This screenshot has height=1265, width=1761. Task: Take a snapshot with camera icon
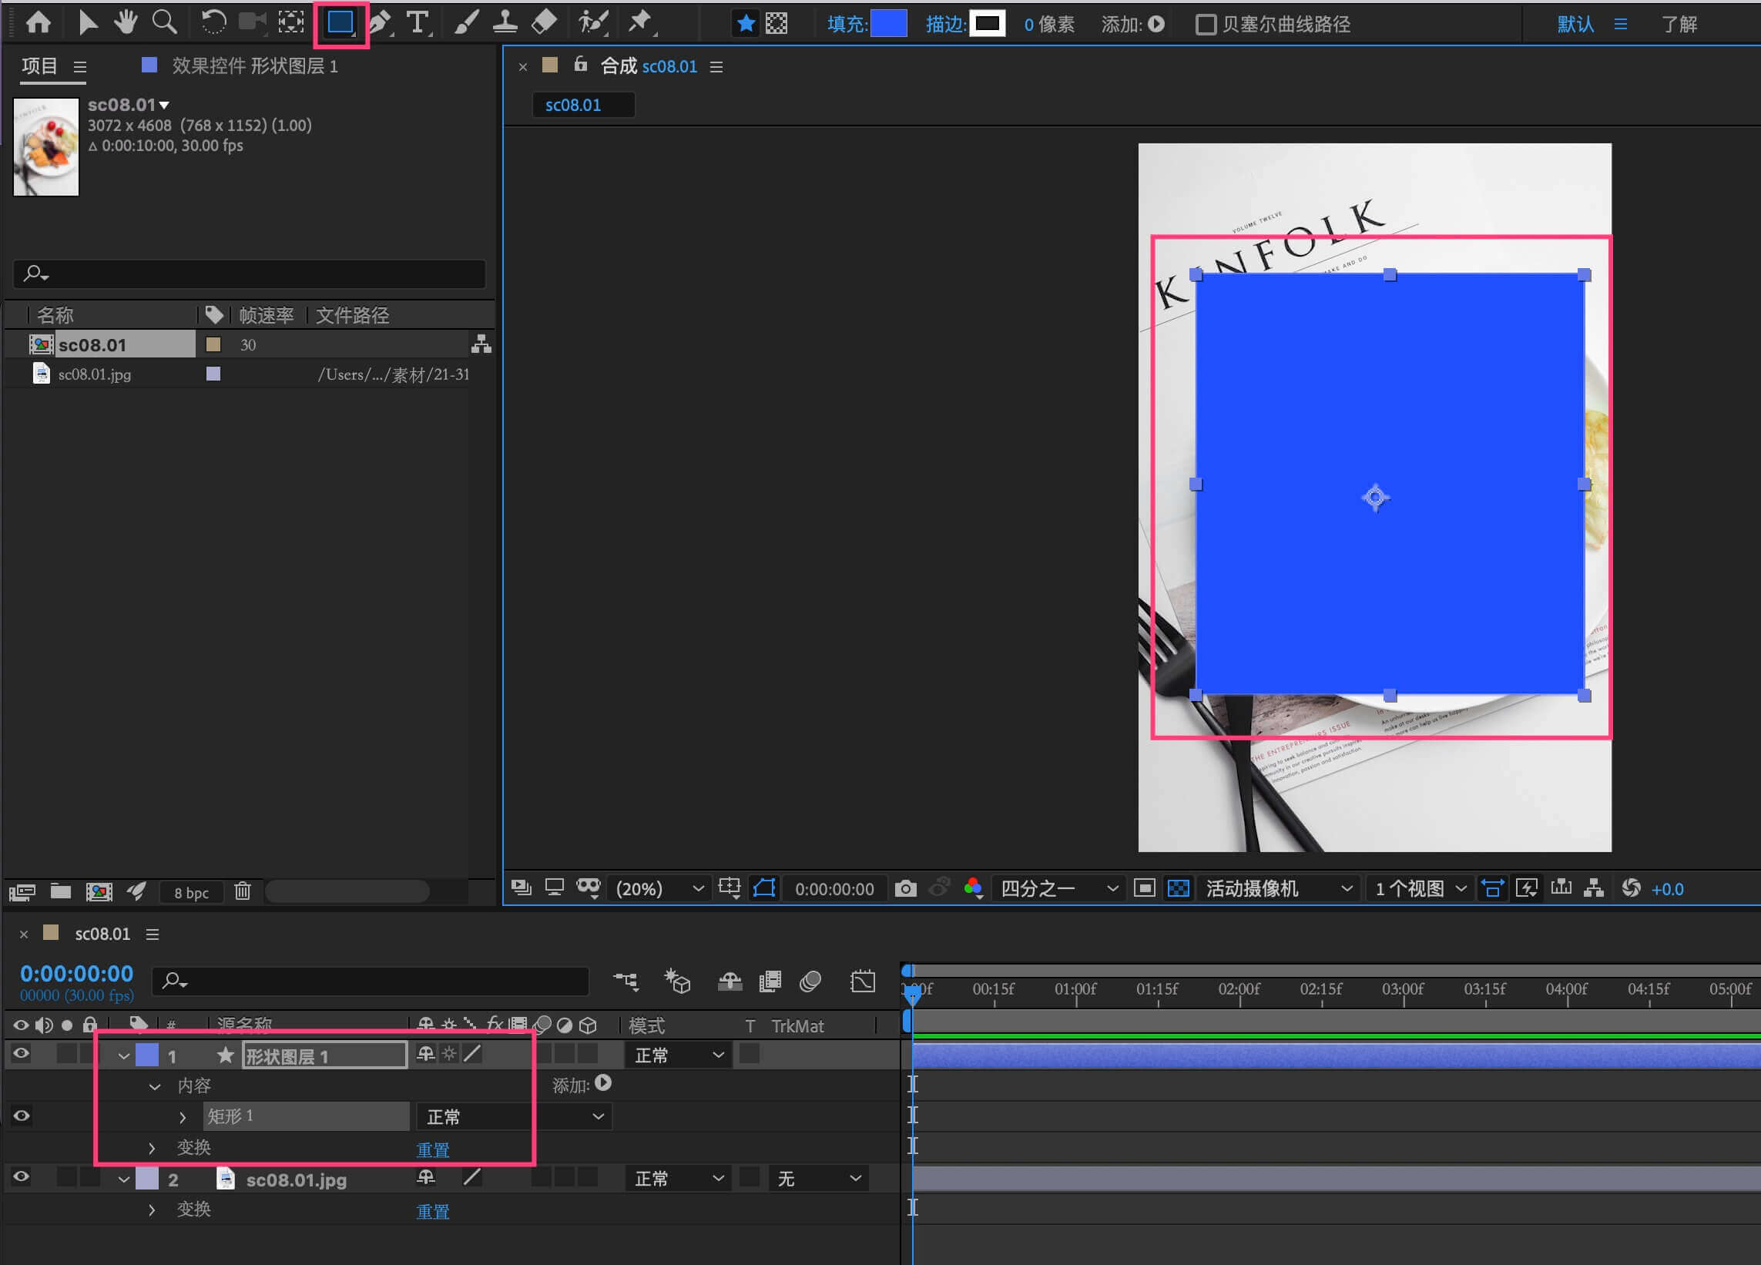pos(905,888)
